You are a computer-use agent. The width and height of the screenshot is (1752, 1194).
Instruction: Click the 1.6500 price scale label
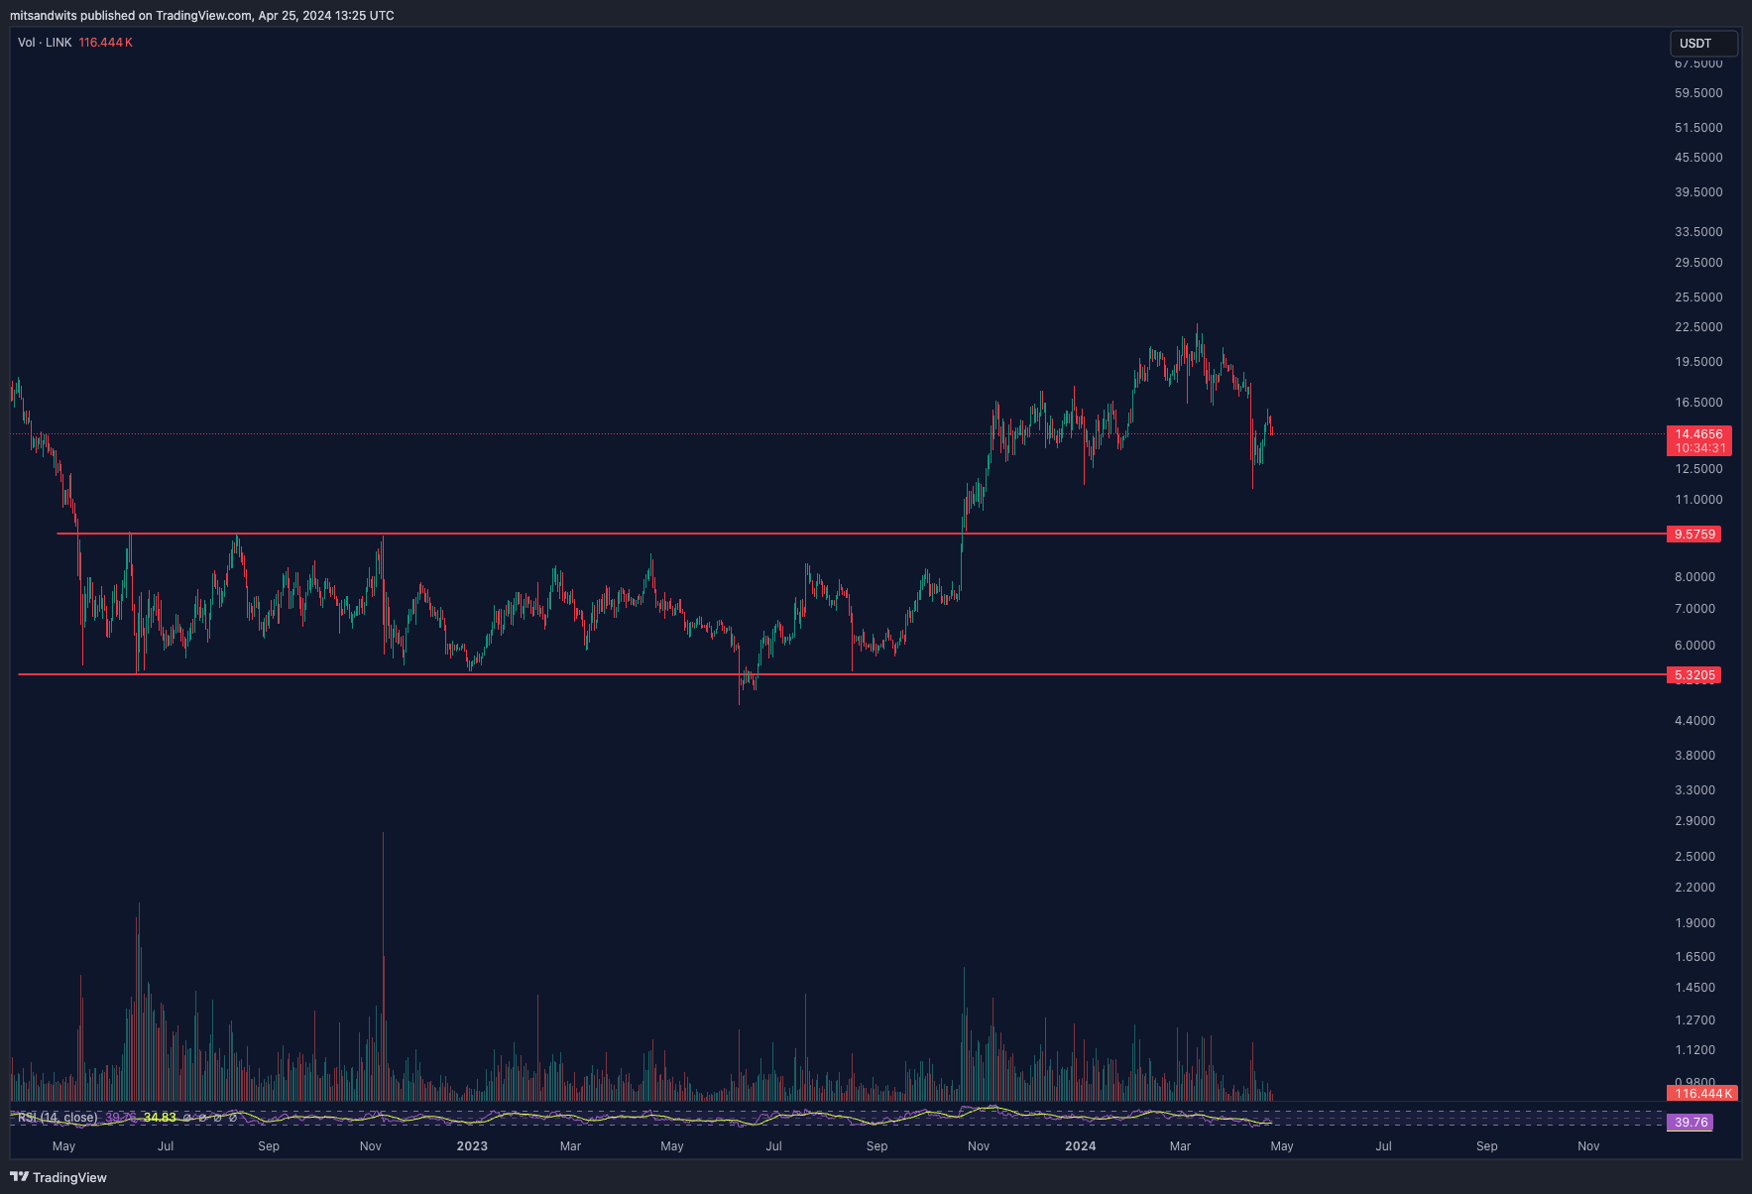point(1694,957)
